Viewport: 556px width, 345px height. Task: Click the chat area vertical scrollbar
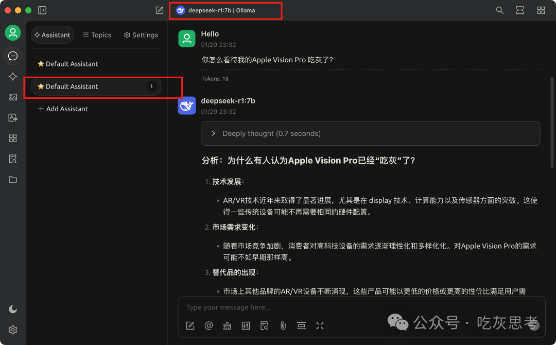552,122
